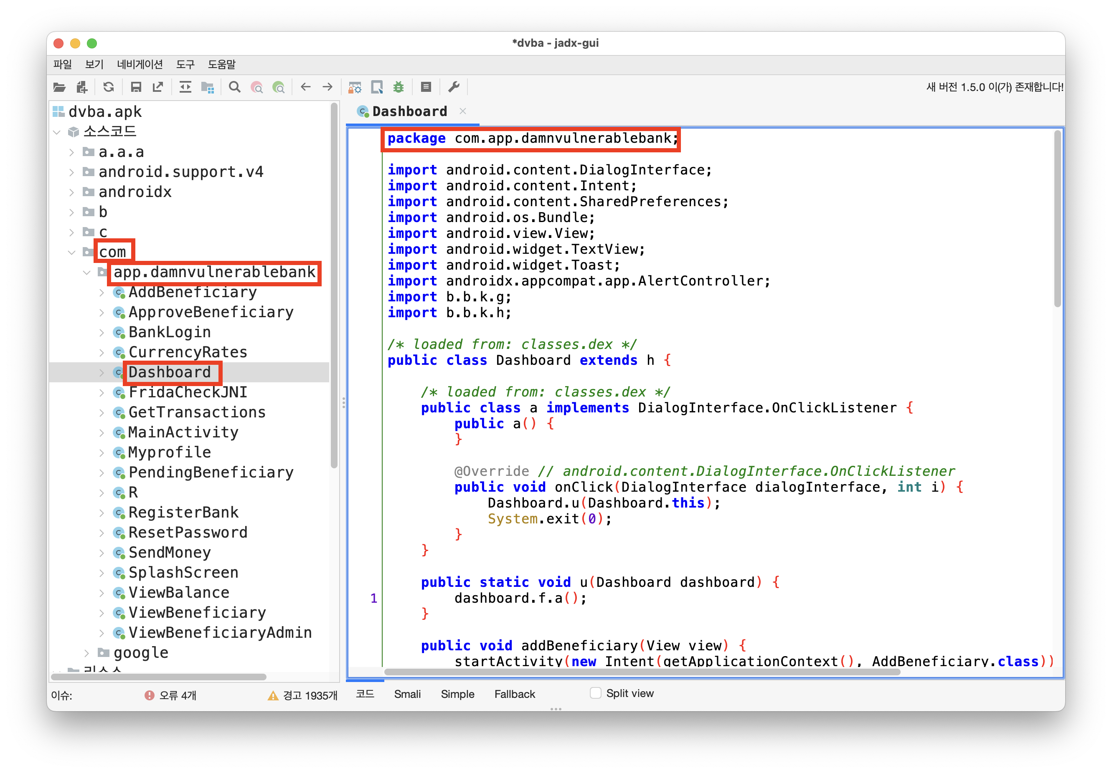Click the open file folder icon
The image size is (1112, 773).
click(x=59, y=87)
